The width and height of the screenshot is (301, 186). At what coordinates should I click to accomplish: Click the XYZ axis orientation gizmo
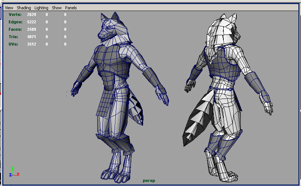pos(13,172)
